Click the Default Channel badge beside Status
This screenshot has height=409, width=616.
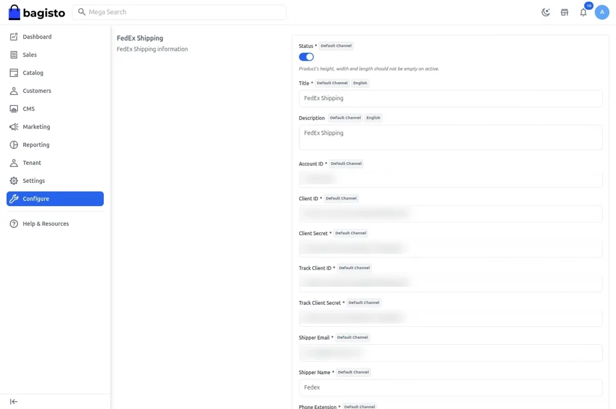click(x=336, y=46)
